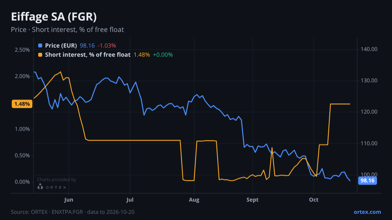This screenshot has height=220, width=392.
Task: Click the Source: ORTEX footer text
Action: pyautogui.click(x=73, y=212)
